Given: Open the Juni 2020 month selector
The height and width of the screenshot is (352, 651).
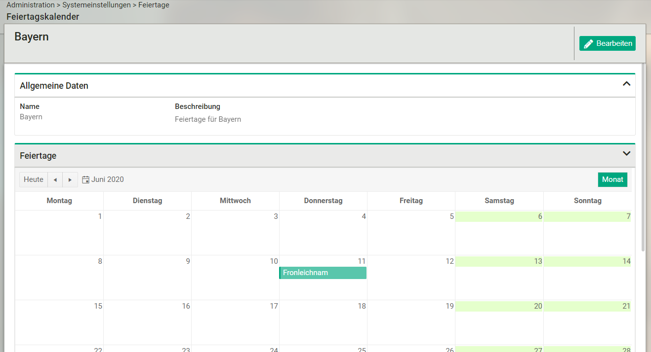Looking at the screenshot, I should pyautogui.click(x=107, y=179).
